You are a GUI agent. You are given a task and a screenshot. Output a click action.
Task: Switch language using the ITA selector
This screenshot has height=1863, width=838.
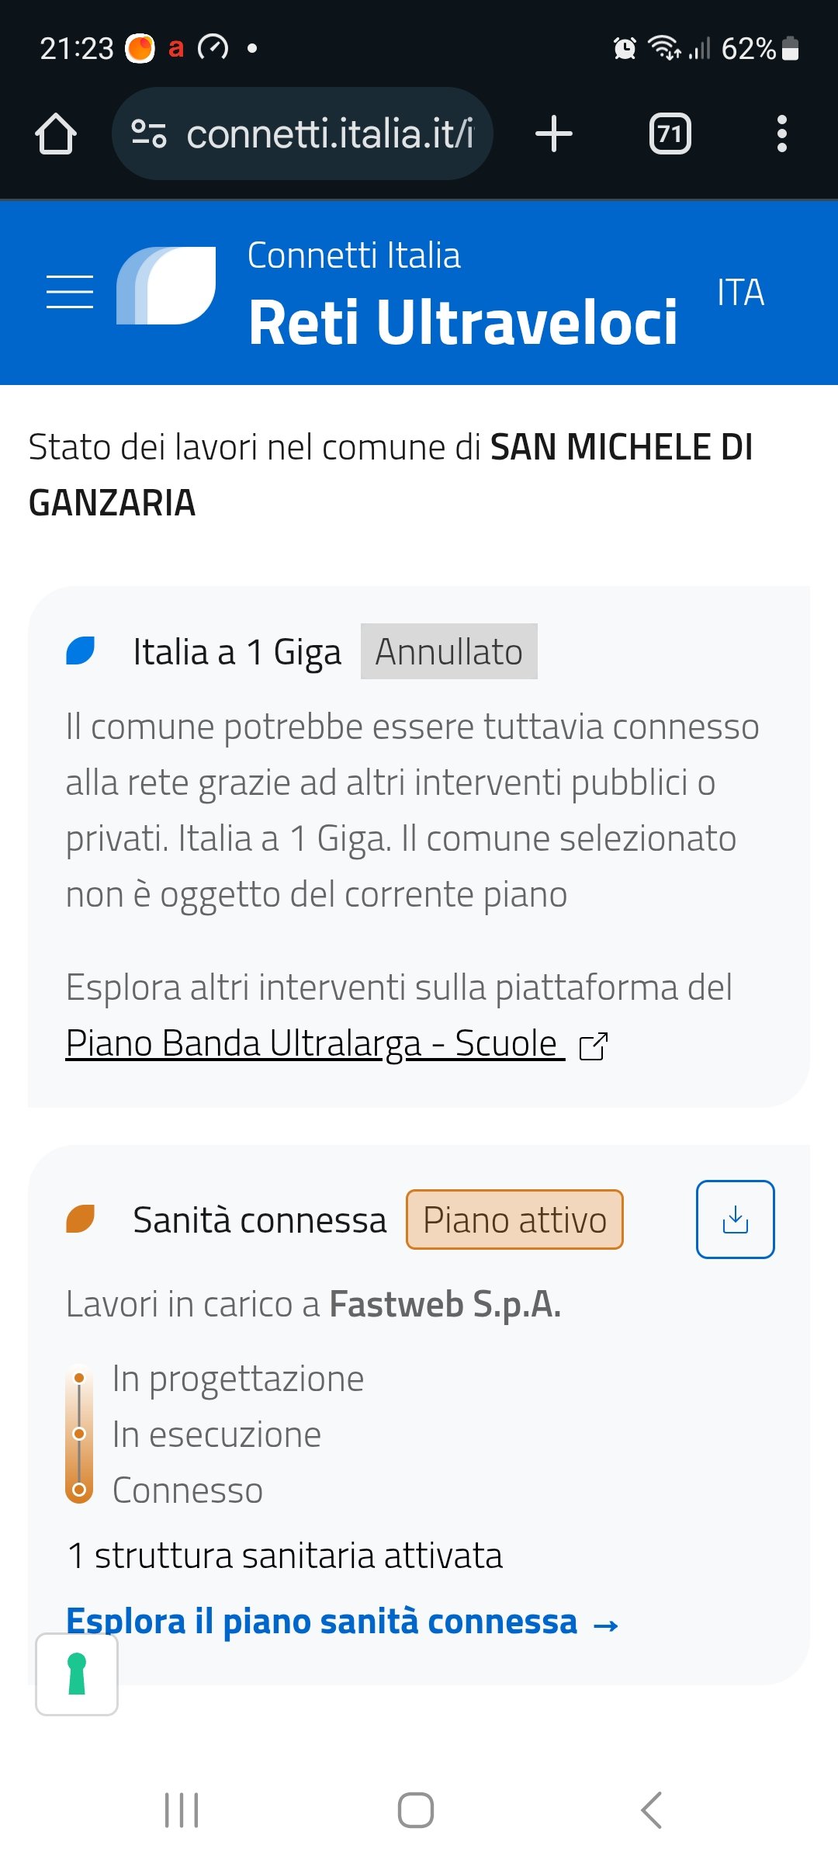740,293
